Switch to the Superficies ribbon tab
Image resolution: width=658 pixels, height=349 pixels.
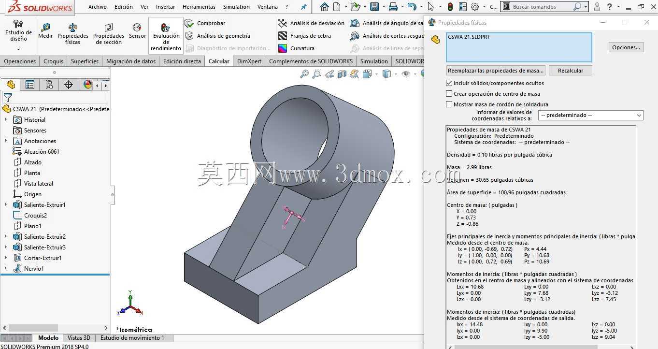(x=85, y=61)
